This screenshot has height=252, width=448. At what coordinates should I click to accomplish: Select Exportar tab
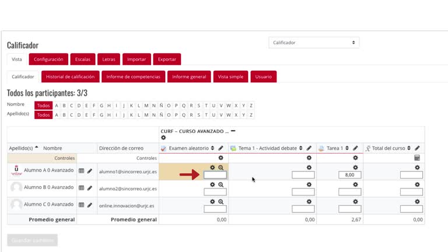[167, 59]
